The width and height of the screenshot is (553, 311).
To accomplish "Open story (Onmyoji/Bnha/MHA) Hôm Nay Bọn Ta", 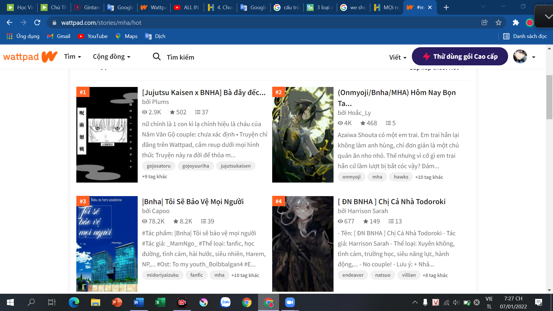I will click(397, 98).
